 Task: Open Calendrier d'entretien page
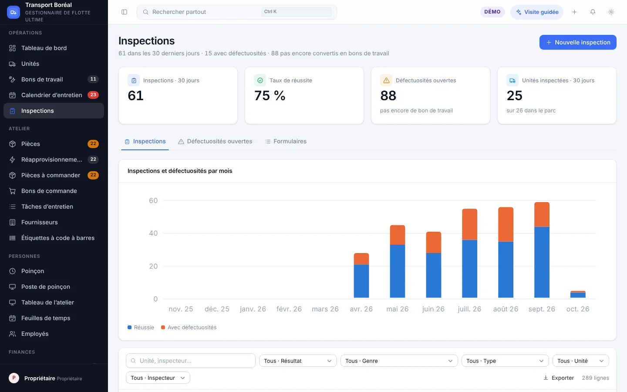54,95
